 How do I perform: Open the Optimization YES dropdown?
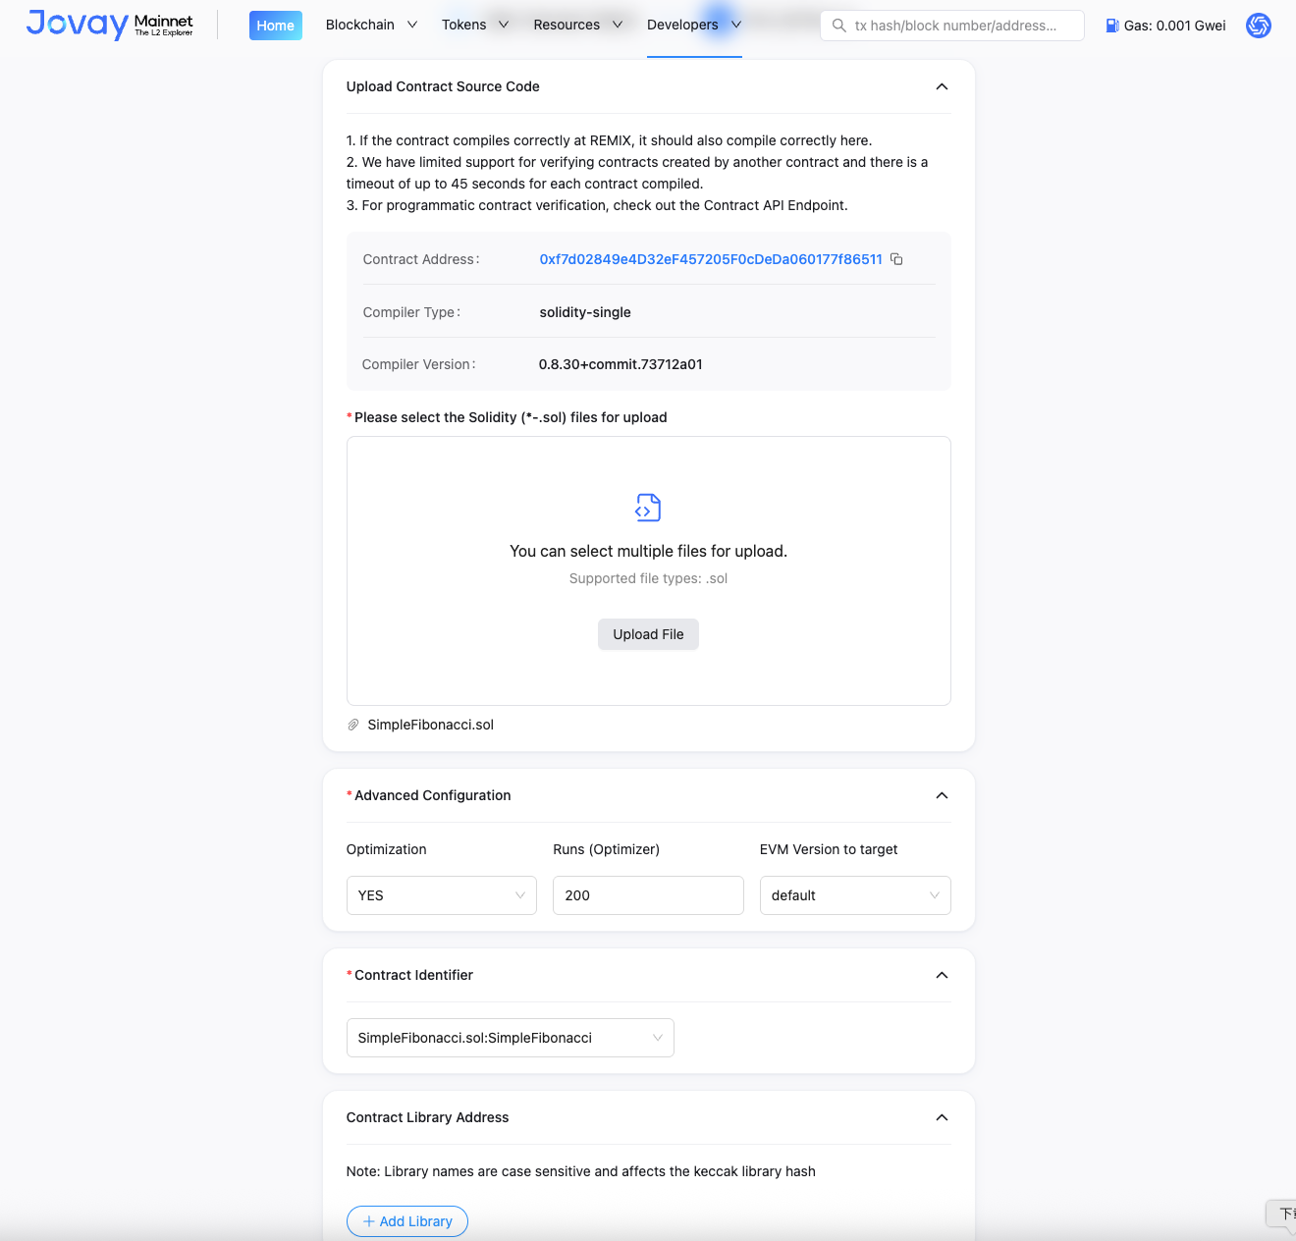(x=441, y=894)
